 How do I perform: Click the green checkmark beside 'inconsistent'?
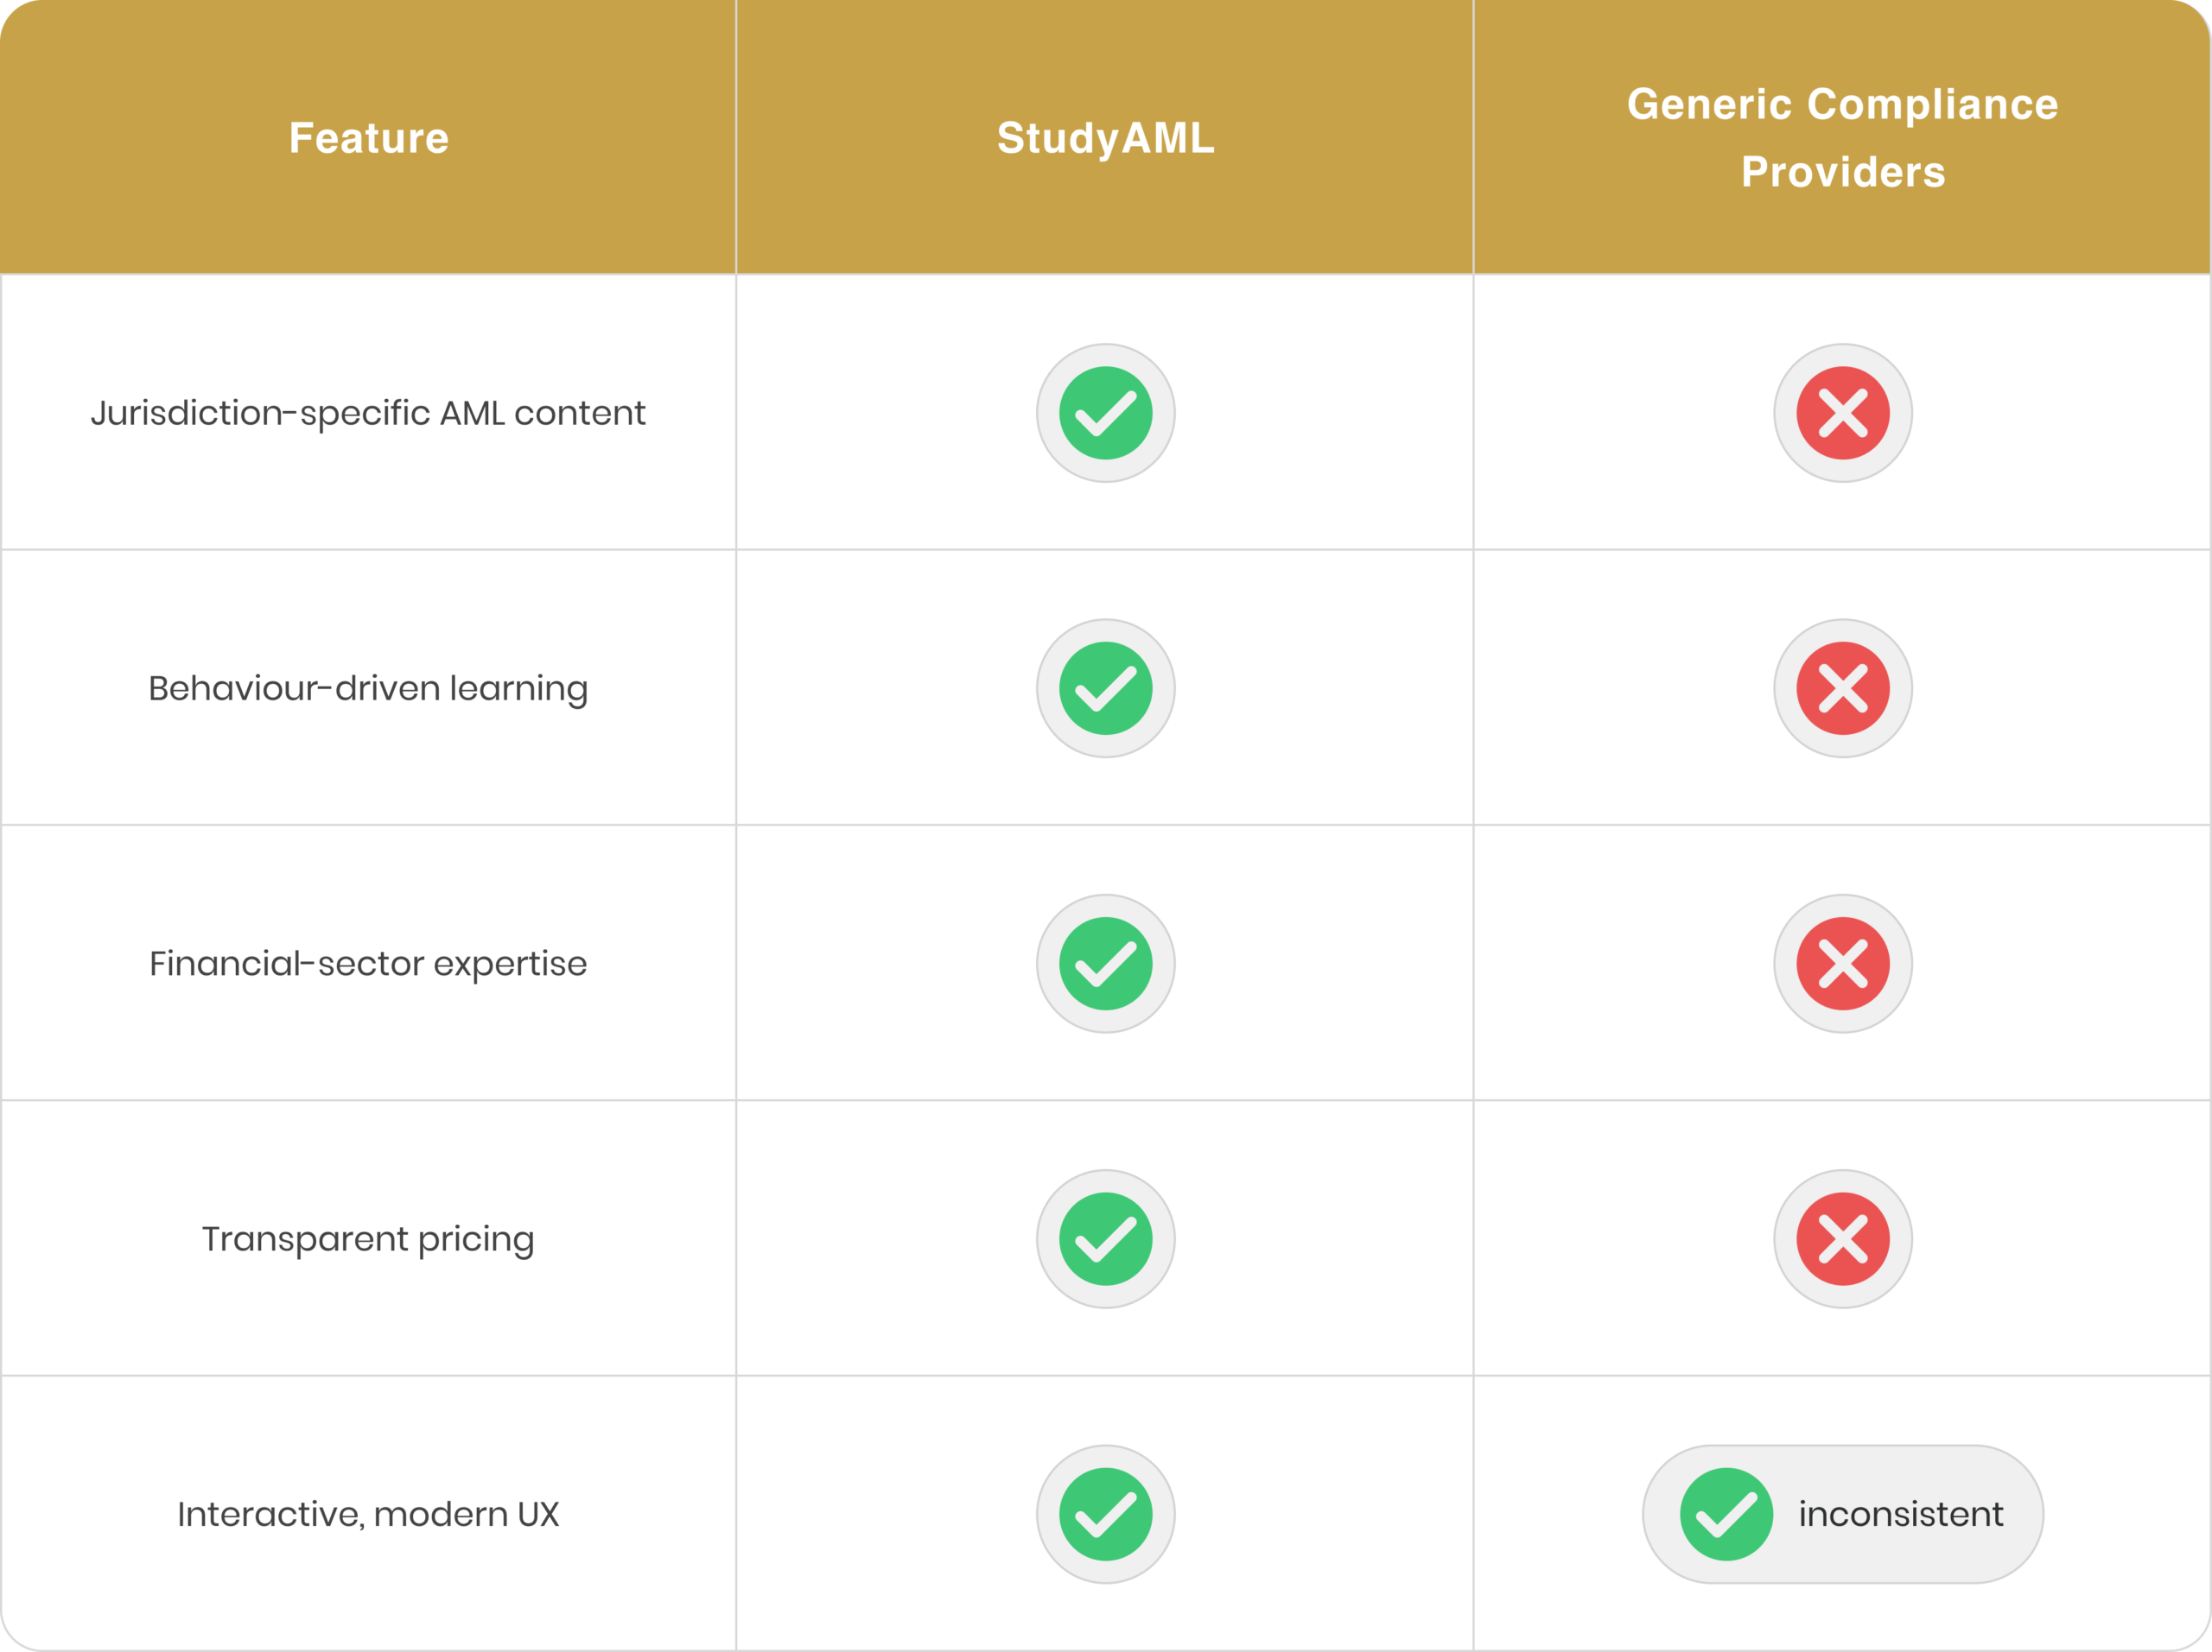click(x=1726, y=1514)
